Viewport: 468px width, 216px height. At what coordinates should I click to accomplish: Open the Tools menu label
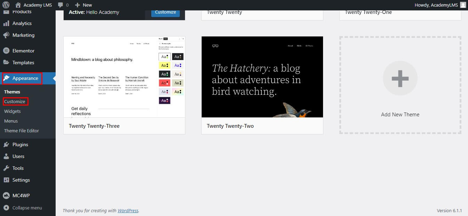tap(18, 168)
